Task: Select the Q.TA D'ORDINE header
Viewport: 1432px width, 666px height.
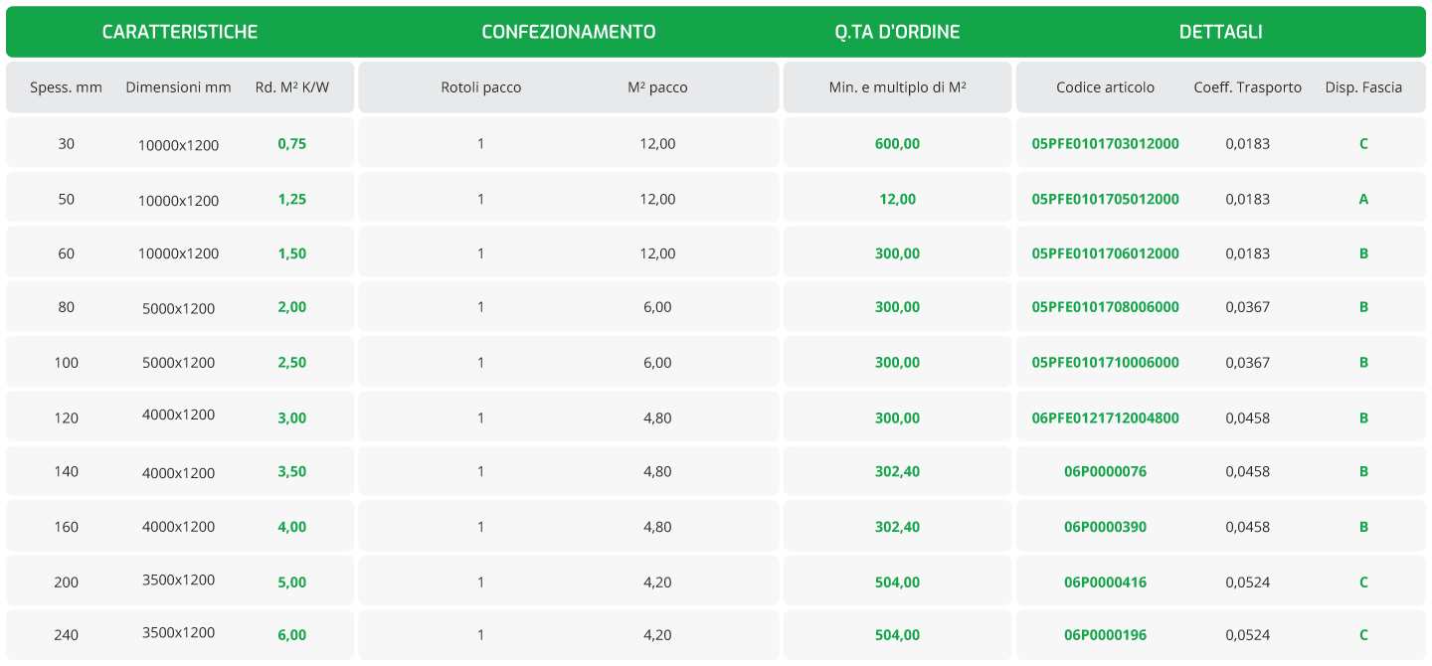Action: coord(898,32)
